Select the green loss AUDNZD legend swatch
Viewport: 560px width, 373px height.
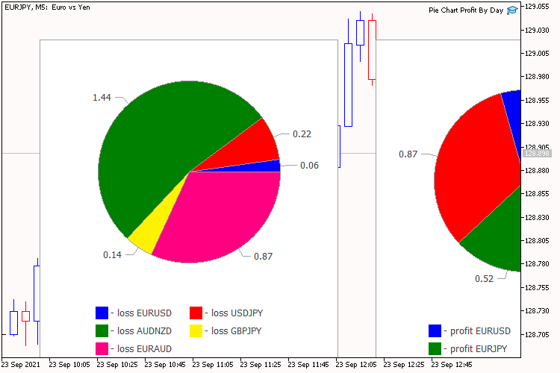102,330
